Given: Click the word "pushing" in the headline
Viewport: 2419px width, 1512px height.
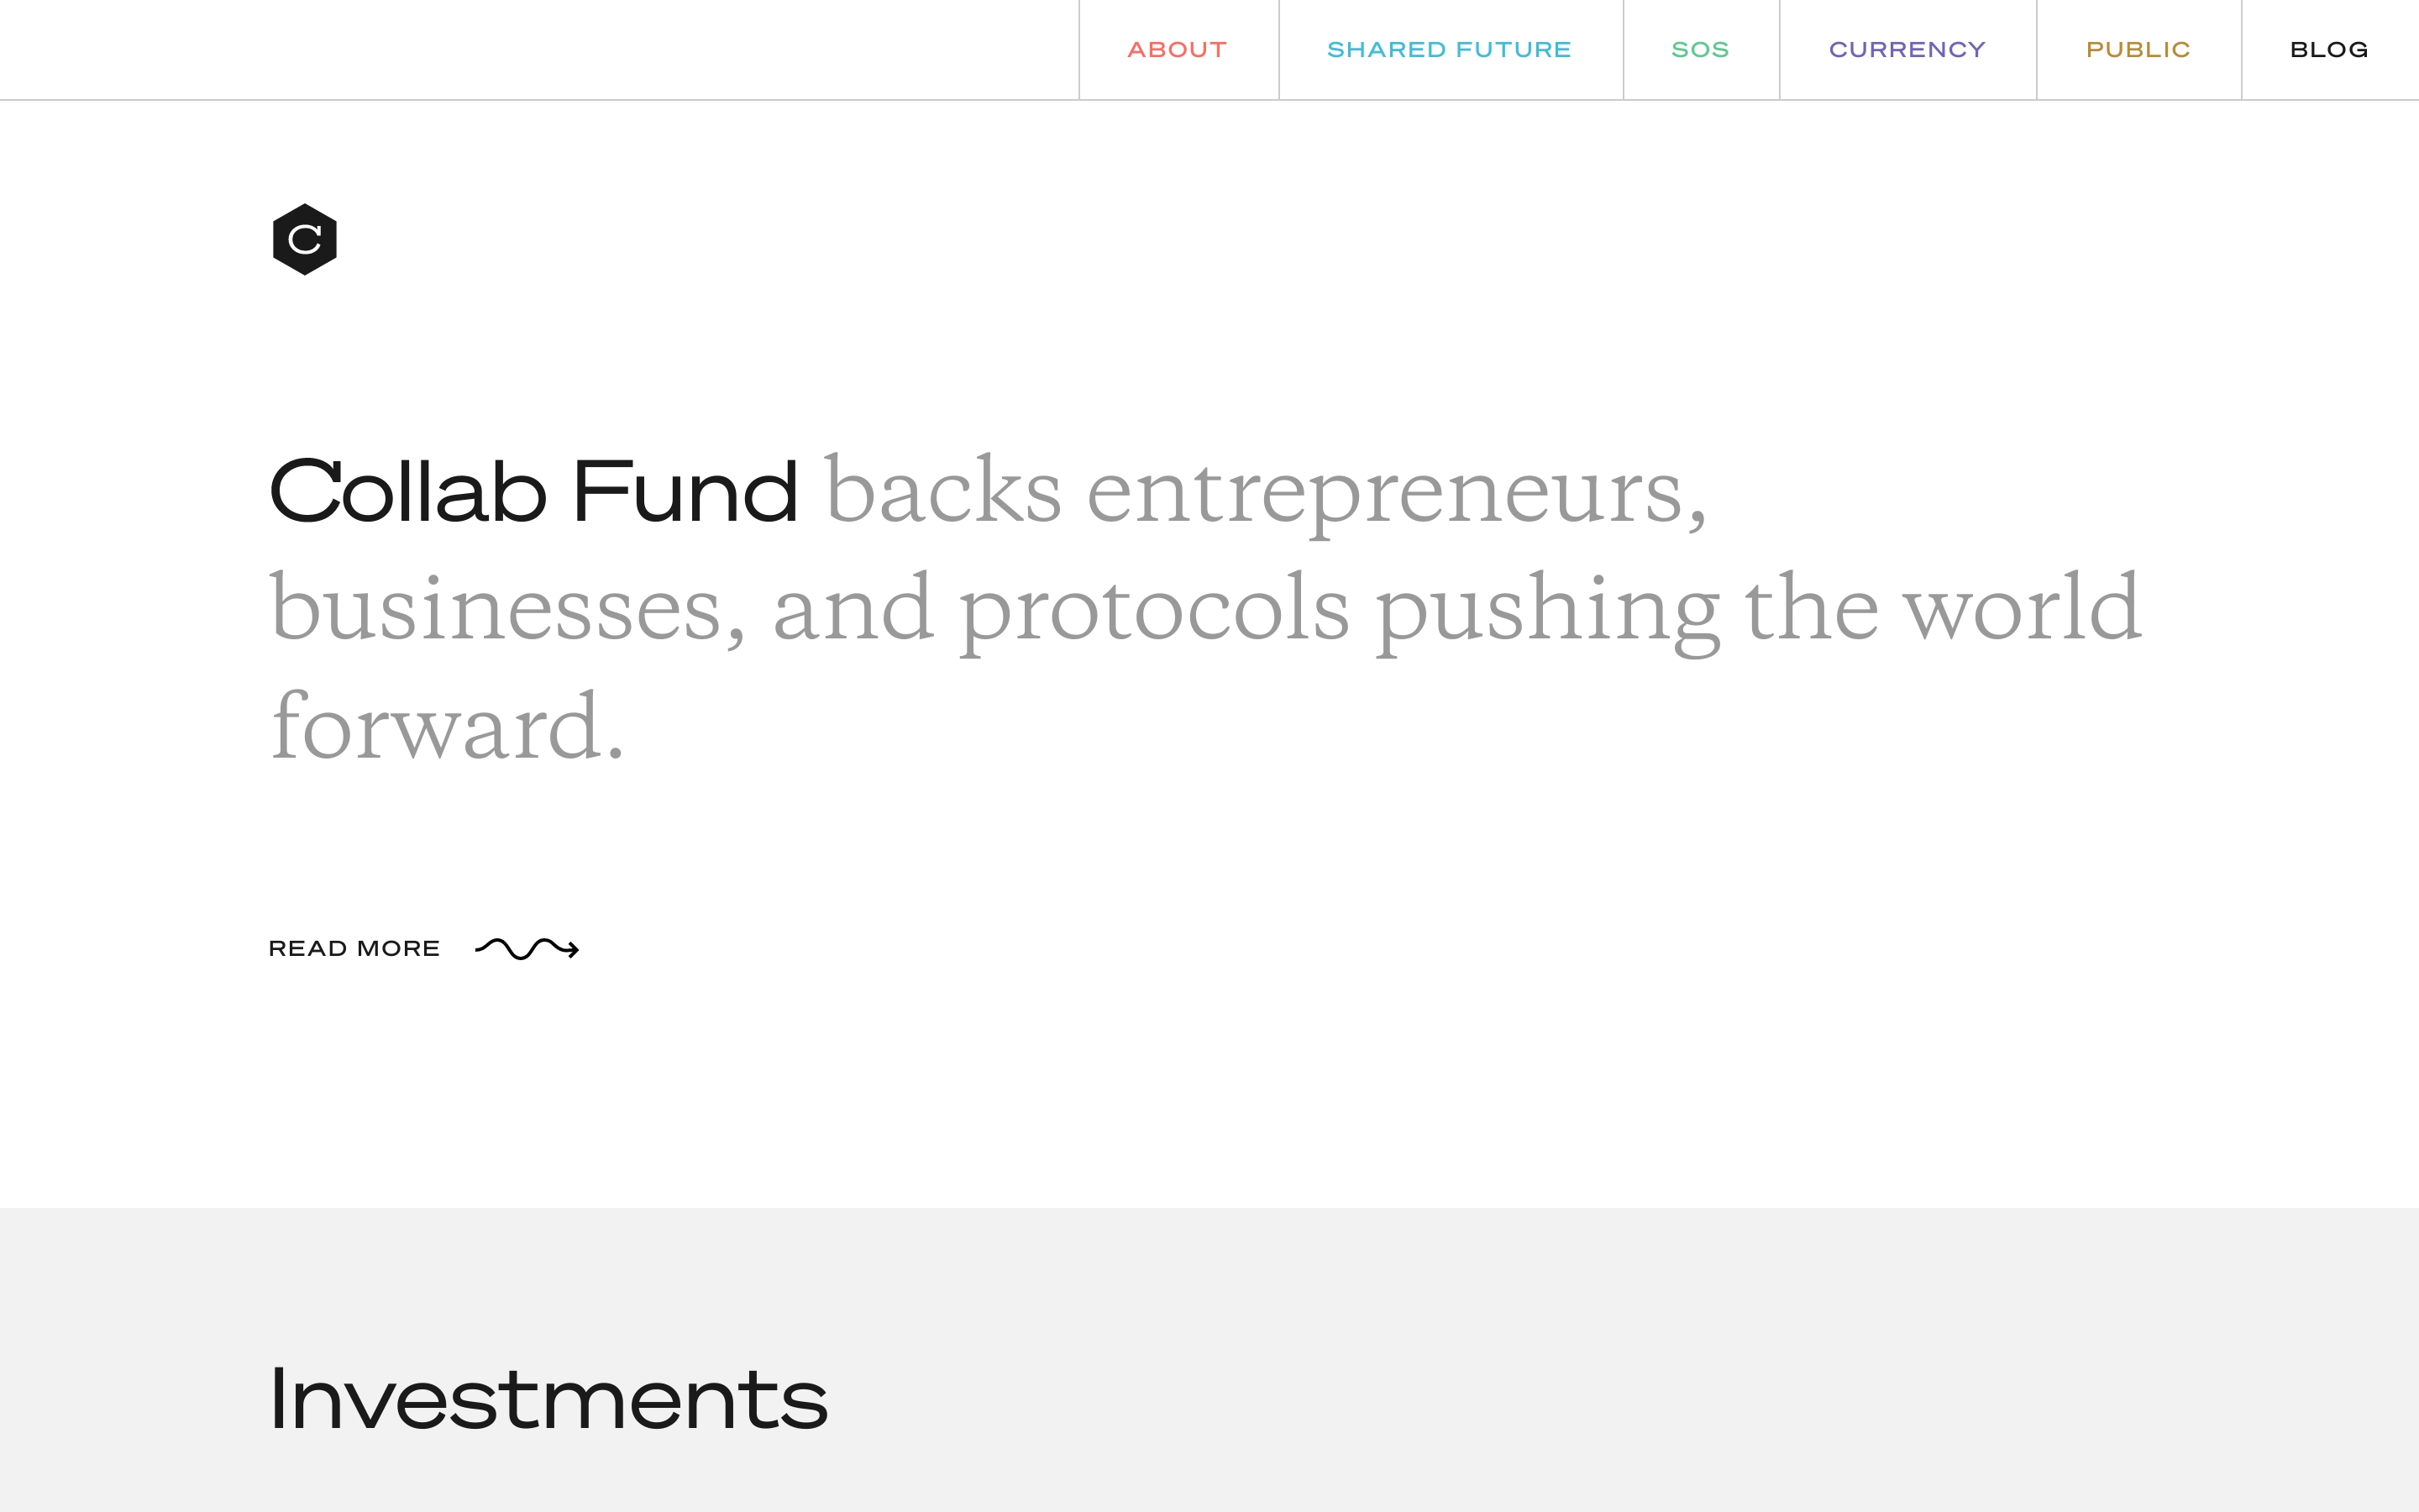Looking at the screenshot, I should pyautogui.click(x=1547, y=608).
